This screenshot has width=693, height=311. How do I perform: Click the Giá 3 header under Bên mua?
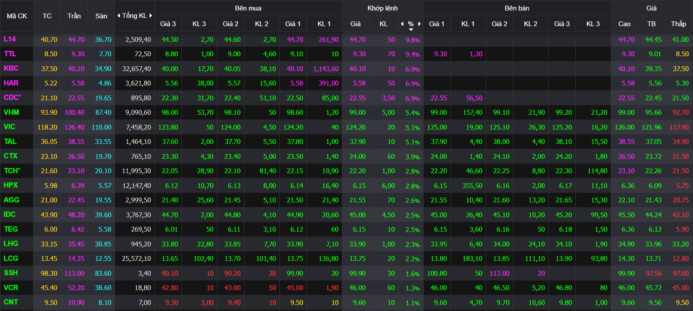(168, 24)
